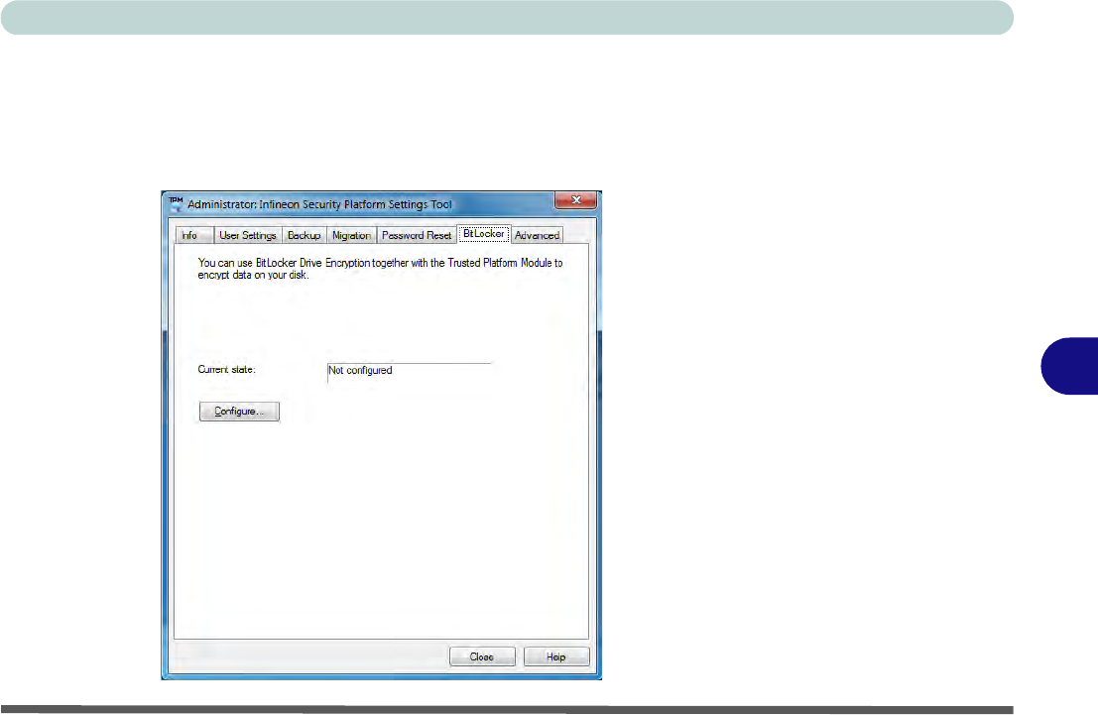Open the User Settings tab

coord(247,235)
